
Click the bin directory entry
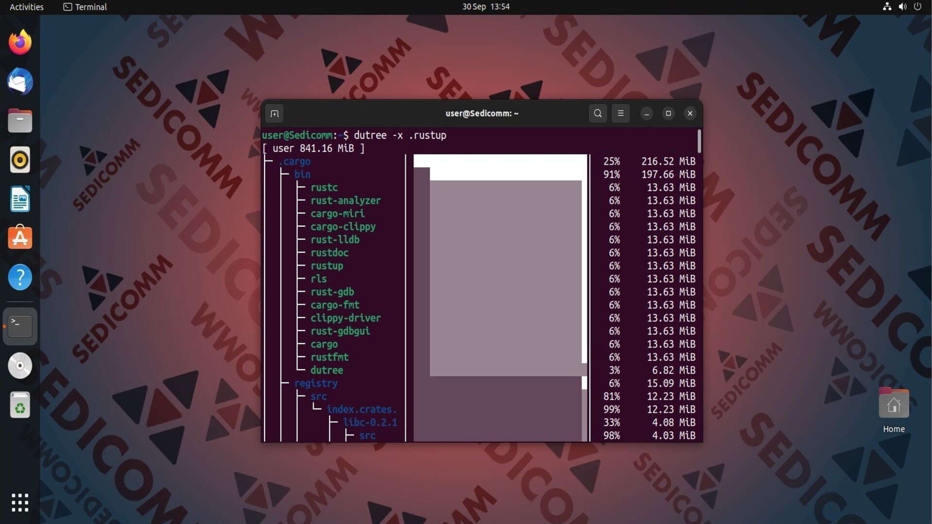coord(302,174)
